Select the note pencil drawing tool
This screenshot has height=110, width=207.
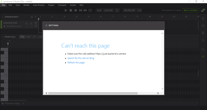[28, 37]
